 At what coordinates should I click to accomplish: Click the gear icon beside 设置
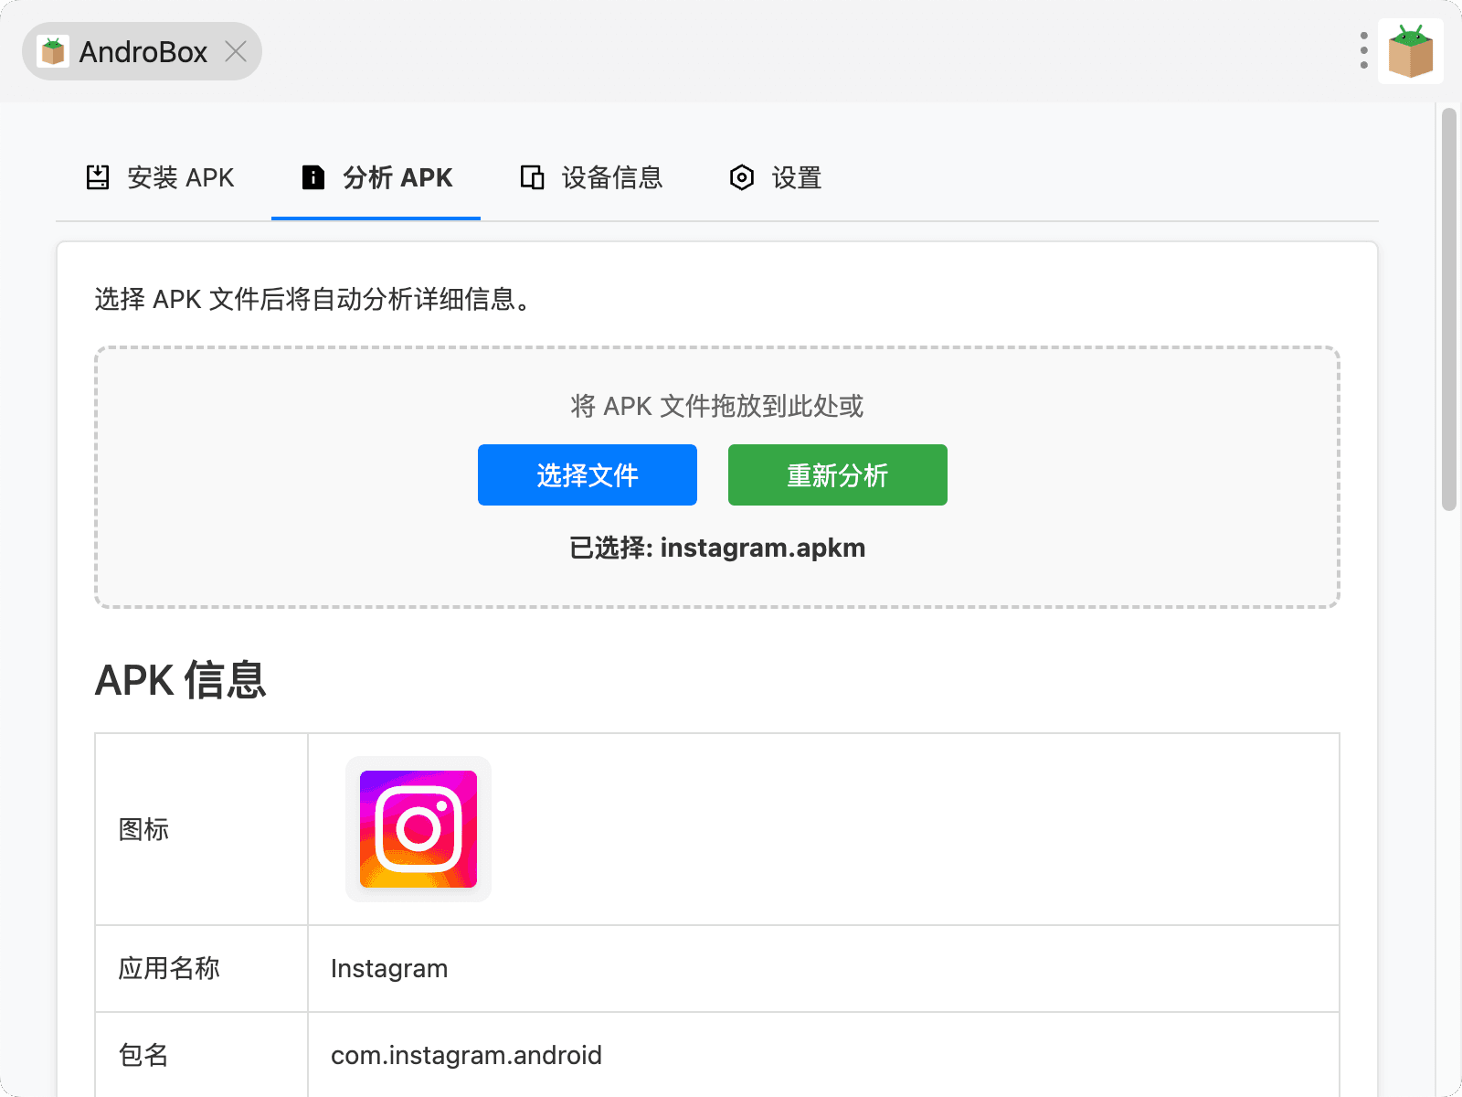[x=742, y=177]
